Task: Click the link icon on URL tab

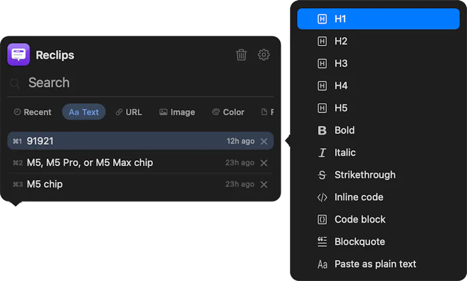Action: [x=119, y=112]
